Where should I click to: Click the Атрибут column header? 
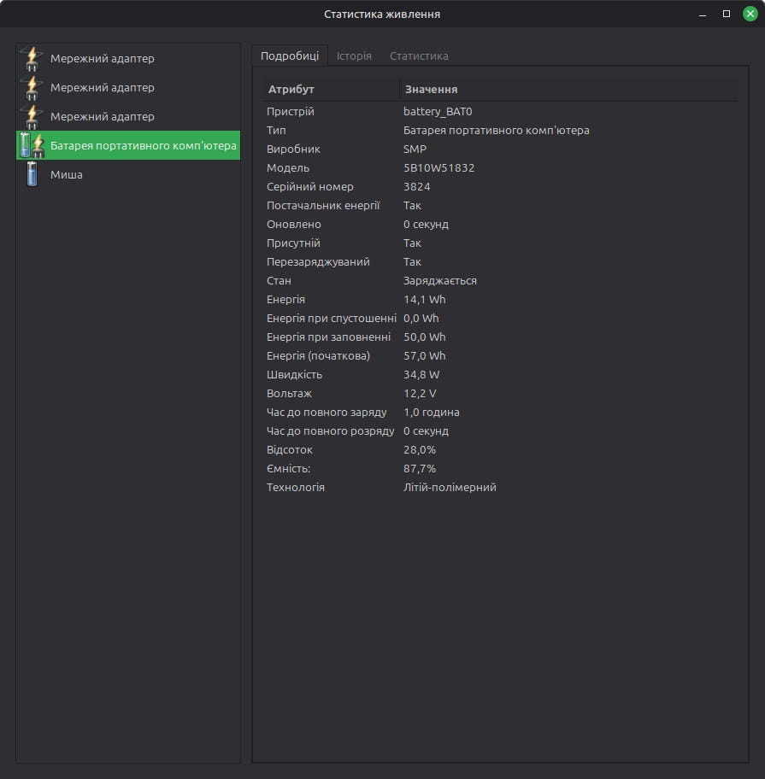point(331,90)
